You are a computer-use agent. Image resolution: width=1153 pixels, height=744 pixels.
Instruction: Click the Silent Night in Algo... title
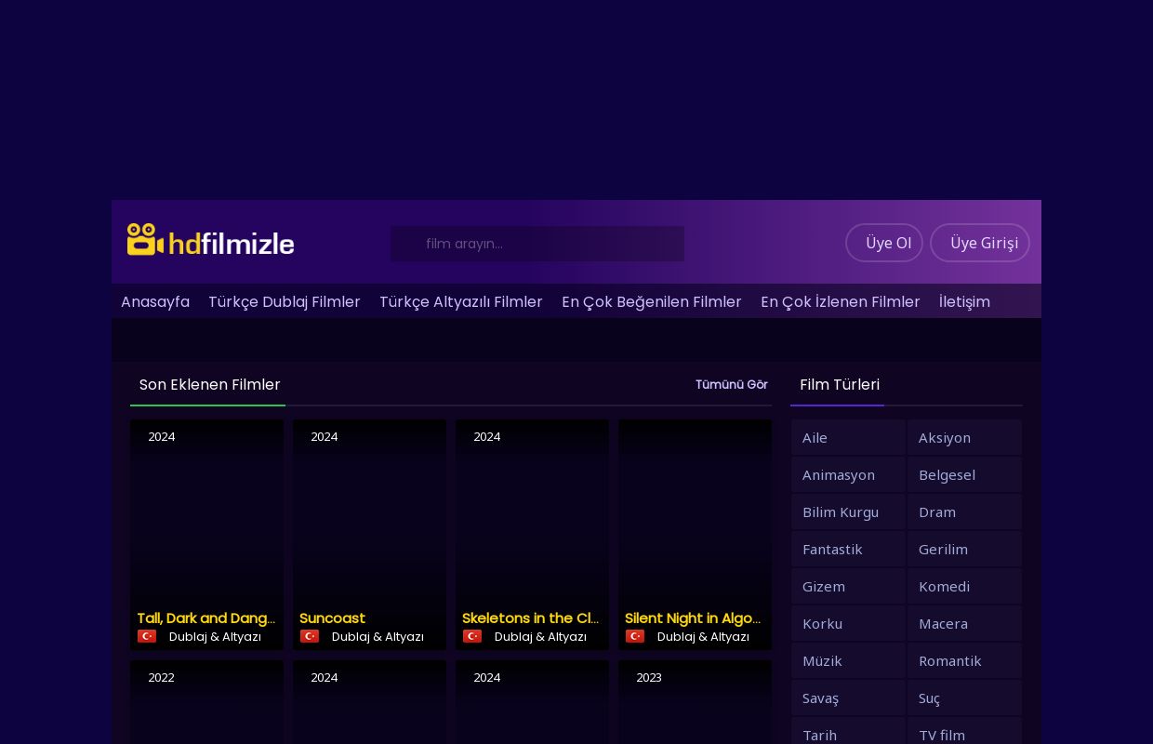click(x=694, y=618)
